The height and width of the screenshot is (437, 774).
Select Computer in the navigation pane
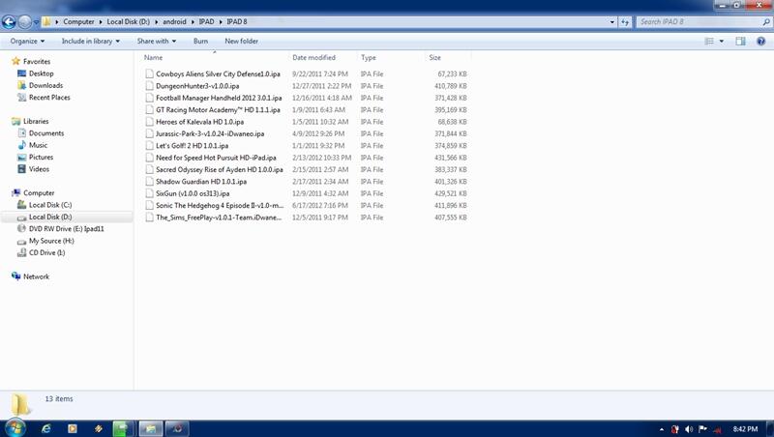(x=39, y=192)
